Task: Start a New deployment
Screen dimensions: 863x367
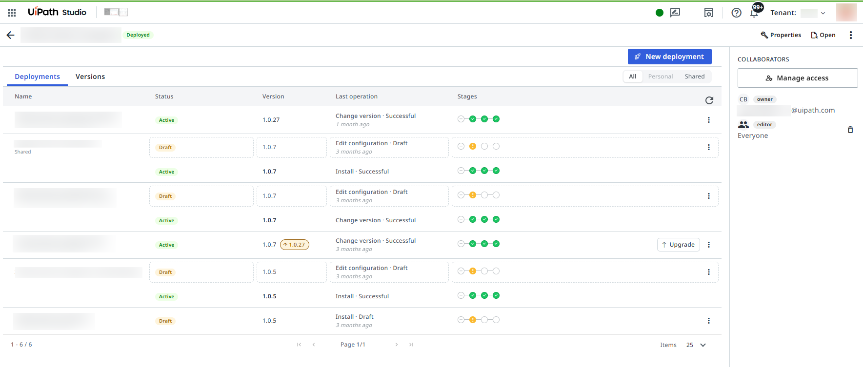Action: [669, 57]
